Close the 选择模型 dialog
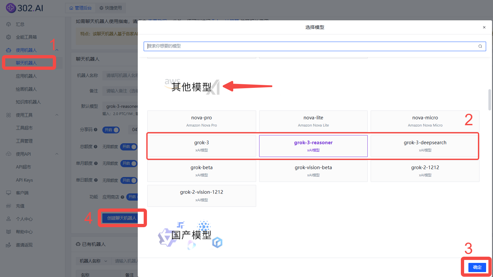 [x=484, y=27]
